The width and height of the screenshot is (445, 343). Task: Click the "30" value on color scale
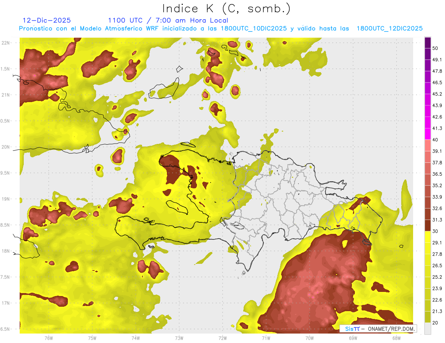pyautogui.click(x=435, y=231)
